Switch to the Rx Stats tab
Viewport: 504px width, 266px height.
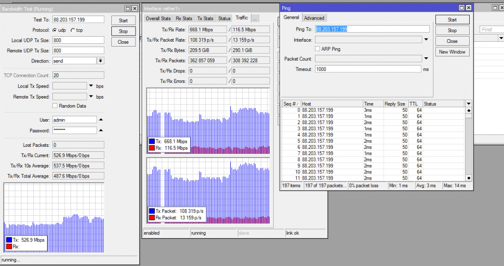[x=183, y=19]
